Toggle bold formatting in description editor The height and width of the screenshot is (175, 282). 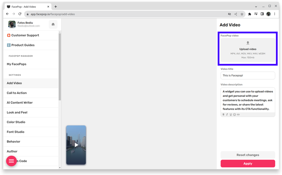pyautogui.click(x=223, y=115)
